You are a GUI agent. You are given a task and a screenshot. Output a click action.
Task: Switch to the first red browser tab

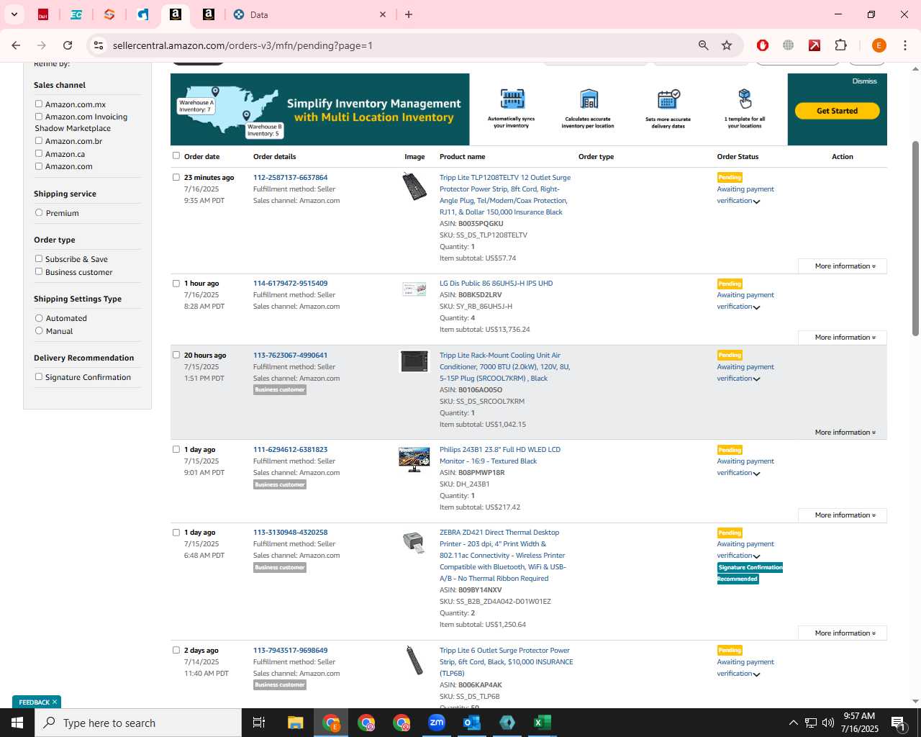[43, 14]
